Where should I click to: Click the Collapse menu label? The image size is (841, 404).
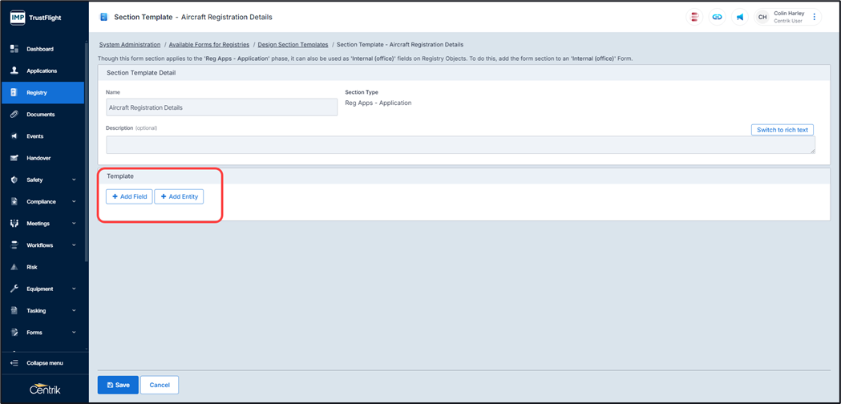(45, 363)
